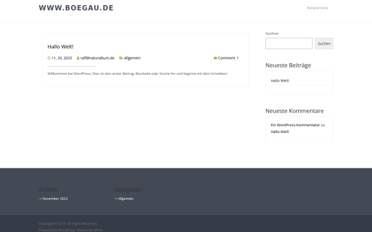
Task: Open the WordPress footer link
Action: tap(66, 230)
